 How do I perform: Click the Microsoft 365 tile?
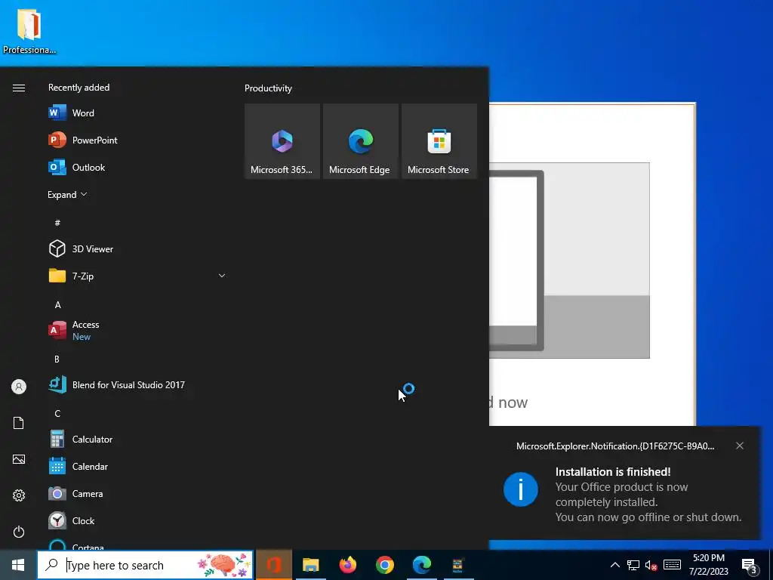(x=282, y=141)
